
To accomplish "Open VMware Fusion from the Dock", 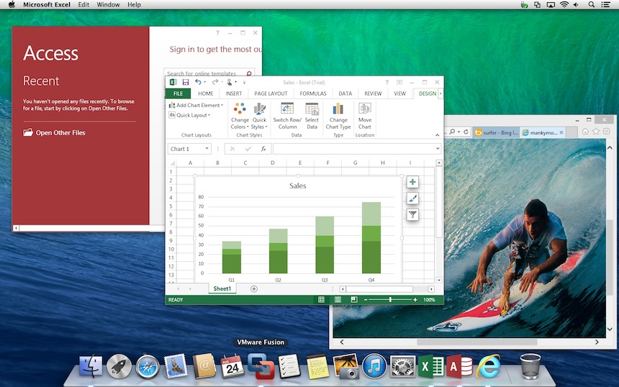I will coord(261,365).
